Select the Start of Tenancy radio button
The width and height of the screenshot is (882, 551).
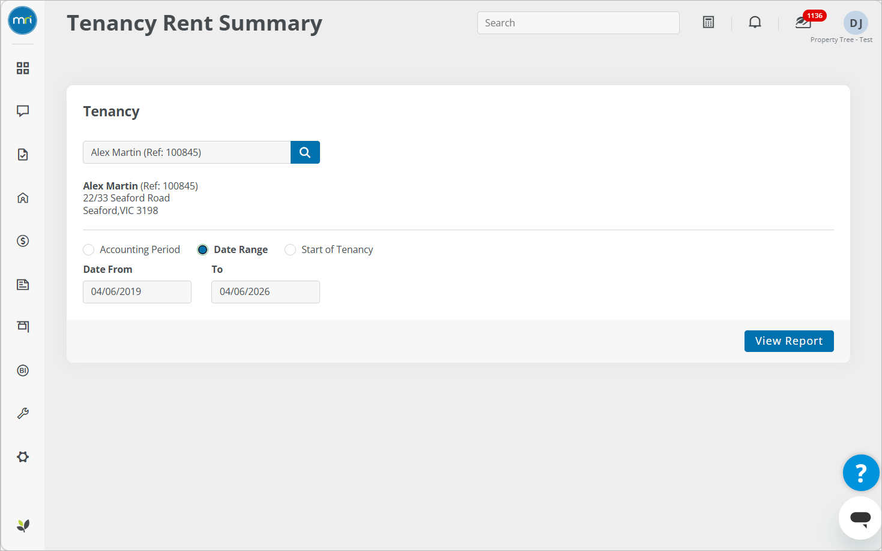(x=291, y=249)
